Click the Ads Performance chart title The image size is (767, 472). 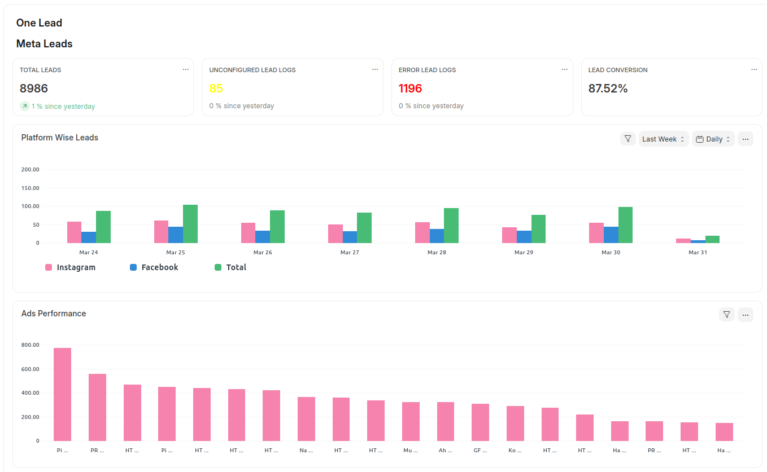pyautogui.click(x=54, y=314)
